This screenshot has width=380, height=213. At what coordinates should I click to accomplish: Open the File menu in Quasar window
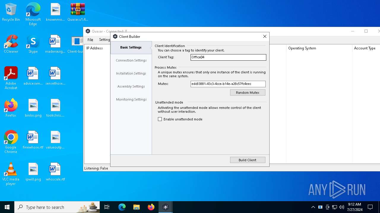[90, 40]
